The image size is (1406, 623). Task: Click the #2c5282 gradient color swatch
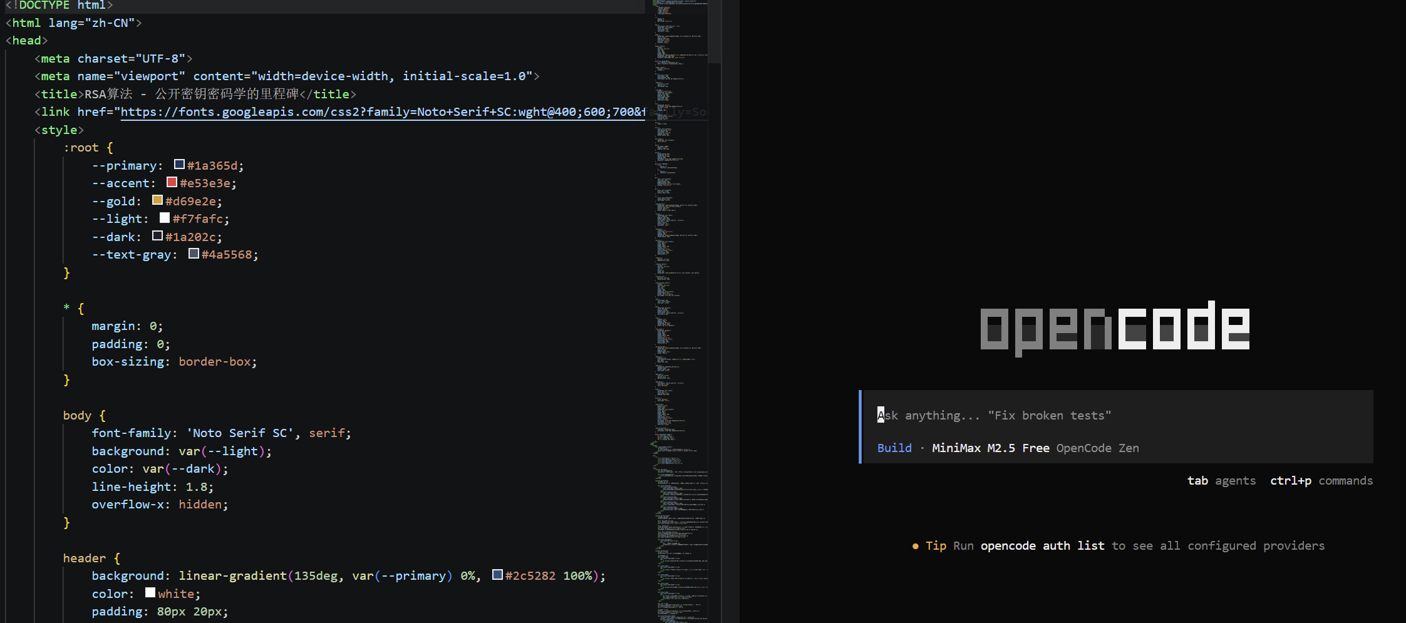(498, 575)
